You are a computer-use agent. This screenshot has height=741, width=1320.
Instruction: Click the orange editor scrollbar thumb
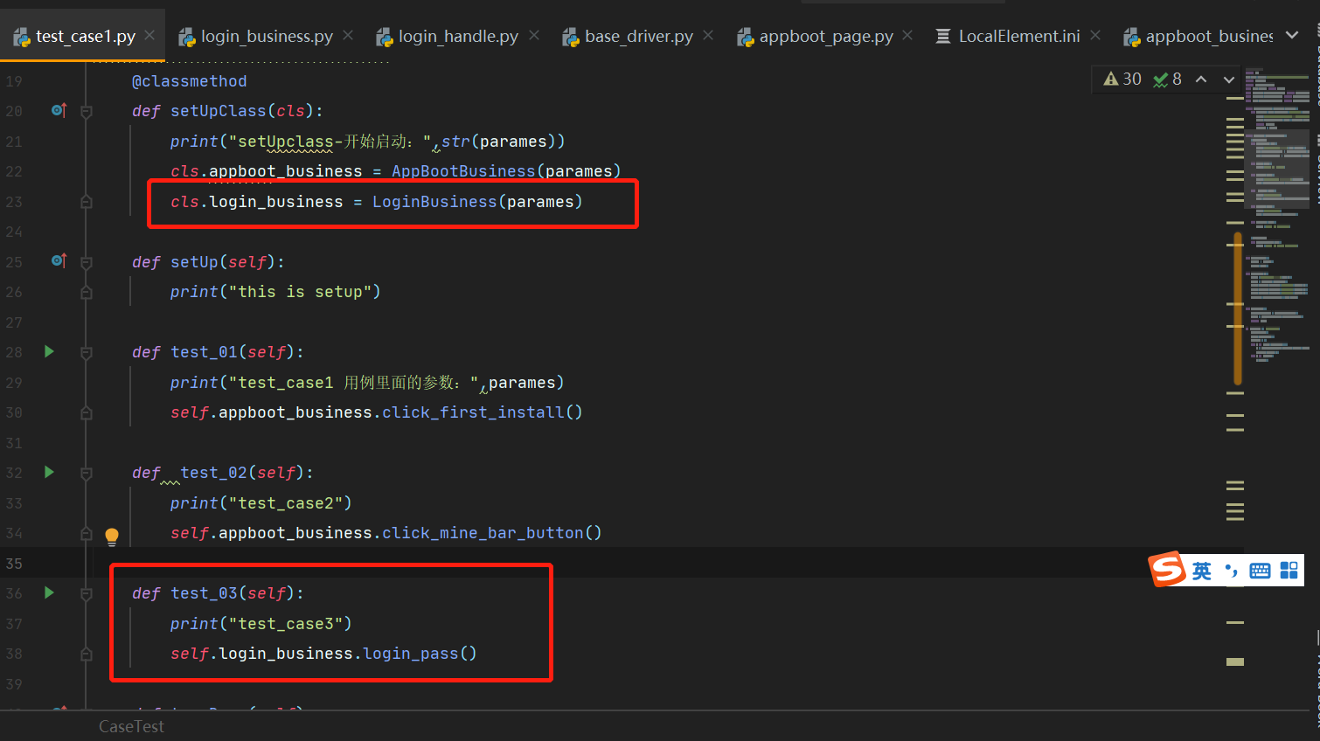pyautogui.click(x=1238, y=308)
